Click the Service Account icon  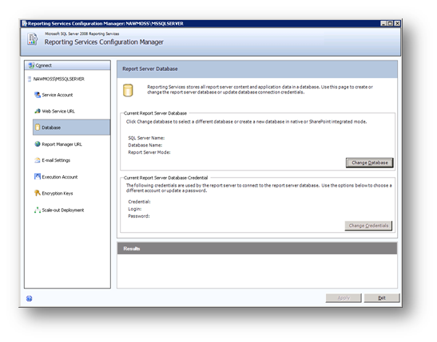(x=38, y=95)
